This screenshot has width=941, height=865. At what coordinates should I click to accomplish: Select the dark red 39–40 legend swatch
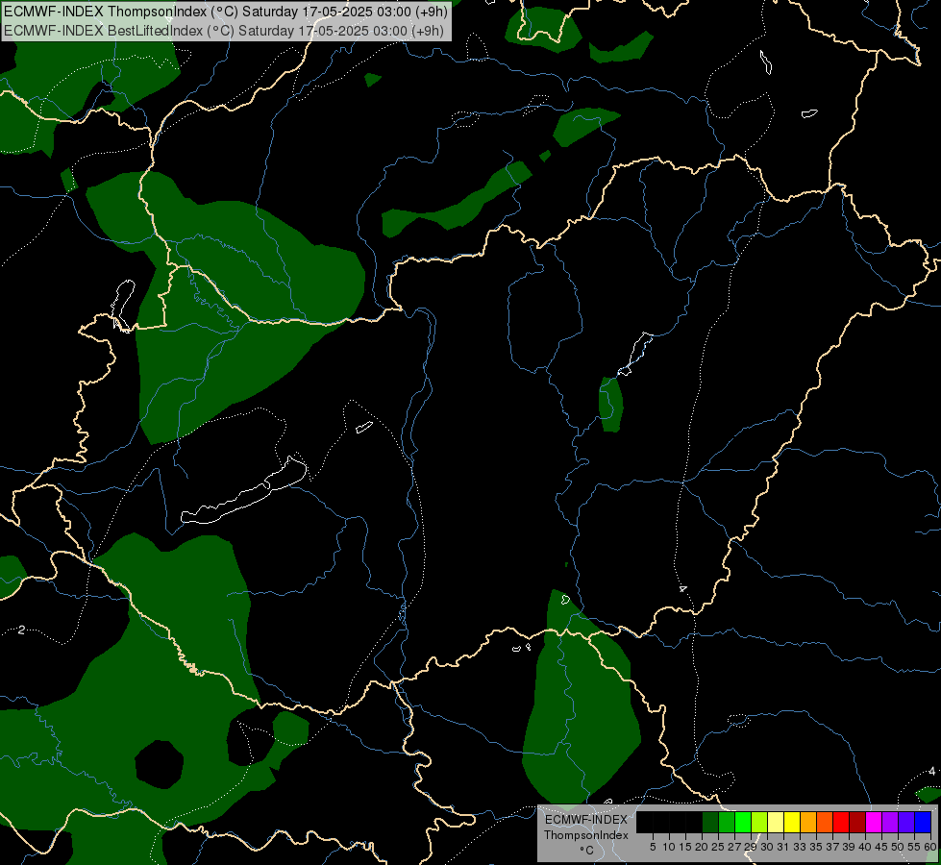pyautogui.click(x=857, y=822)
